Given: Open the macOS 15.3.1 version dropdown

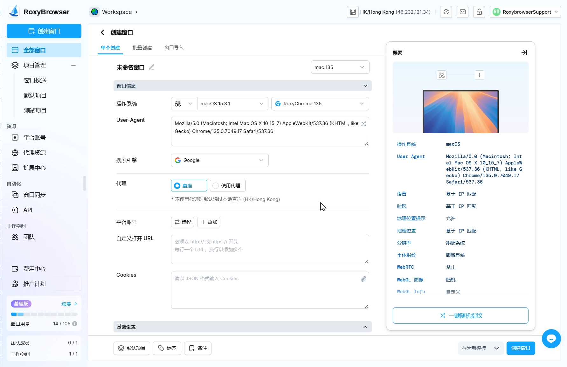Looking at the screenshot, I should pos(232,104).
